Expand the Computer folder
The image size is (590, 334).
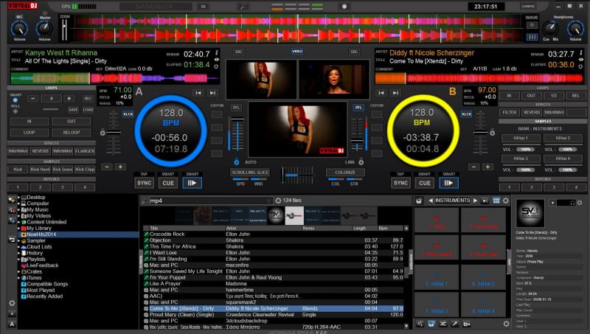tap(19, 203)
